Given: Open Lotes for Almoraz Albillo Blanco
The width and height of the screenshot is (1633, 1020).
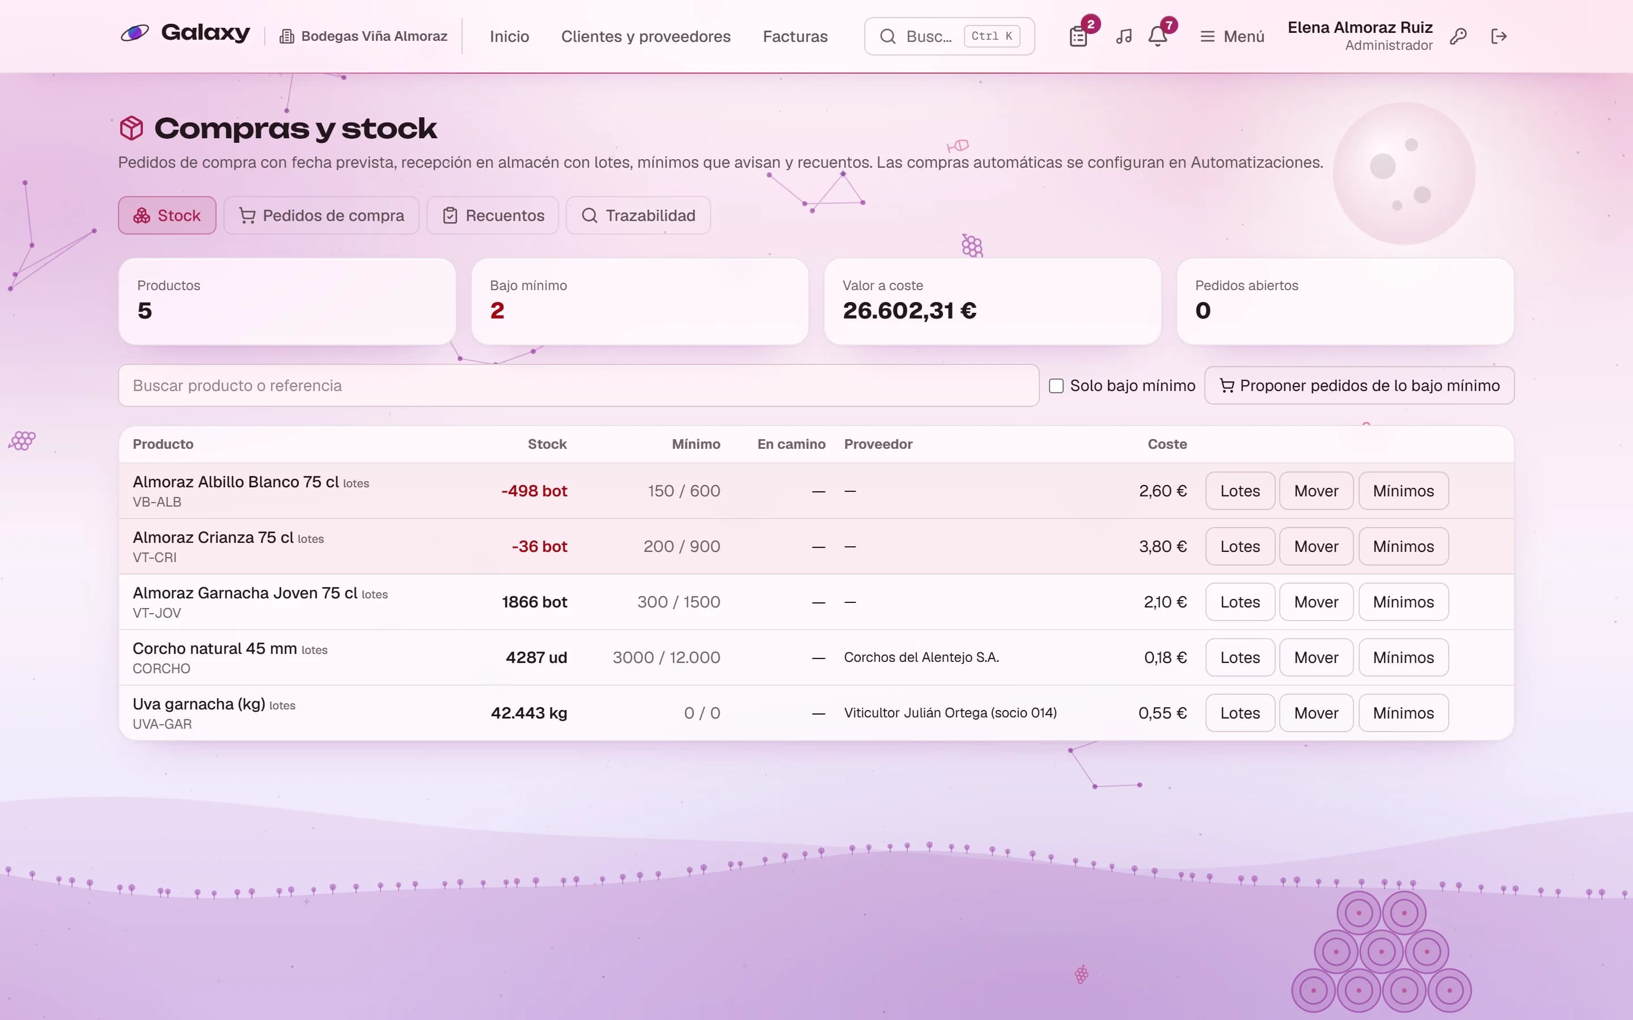Looking at the screenshot, I should (x=1240, y=491).
